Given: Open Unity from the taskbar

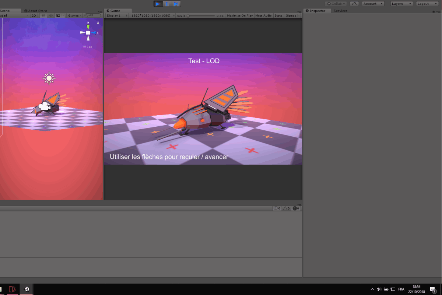Looking at the screenshot, I should pyautogui.click(x=27, y=289).
